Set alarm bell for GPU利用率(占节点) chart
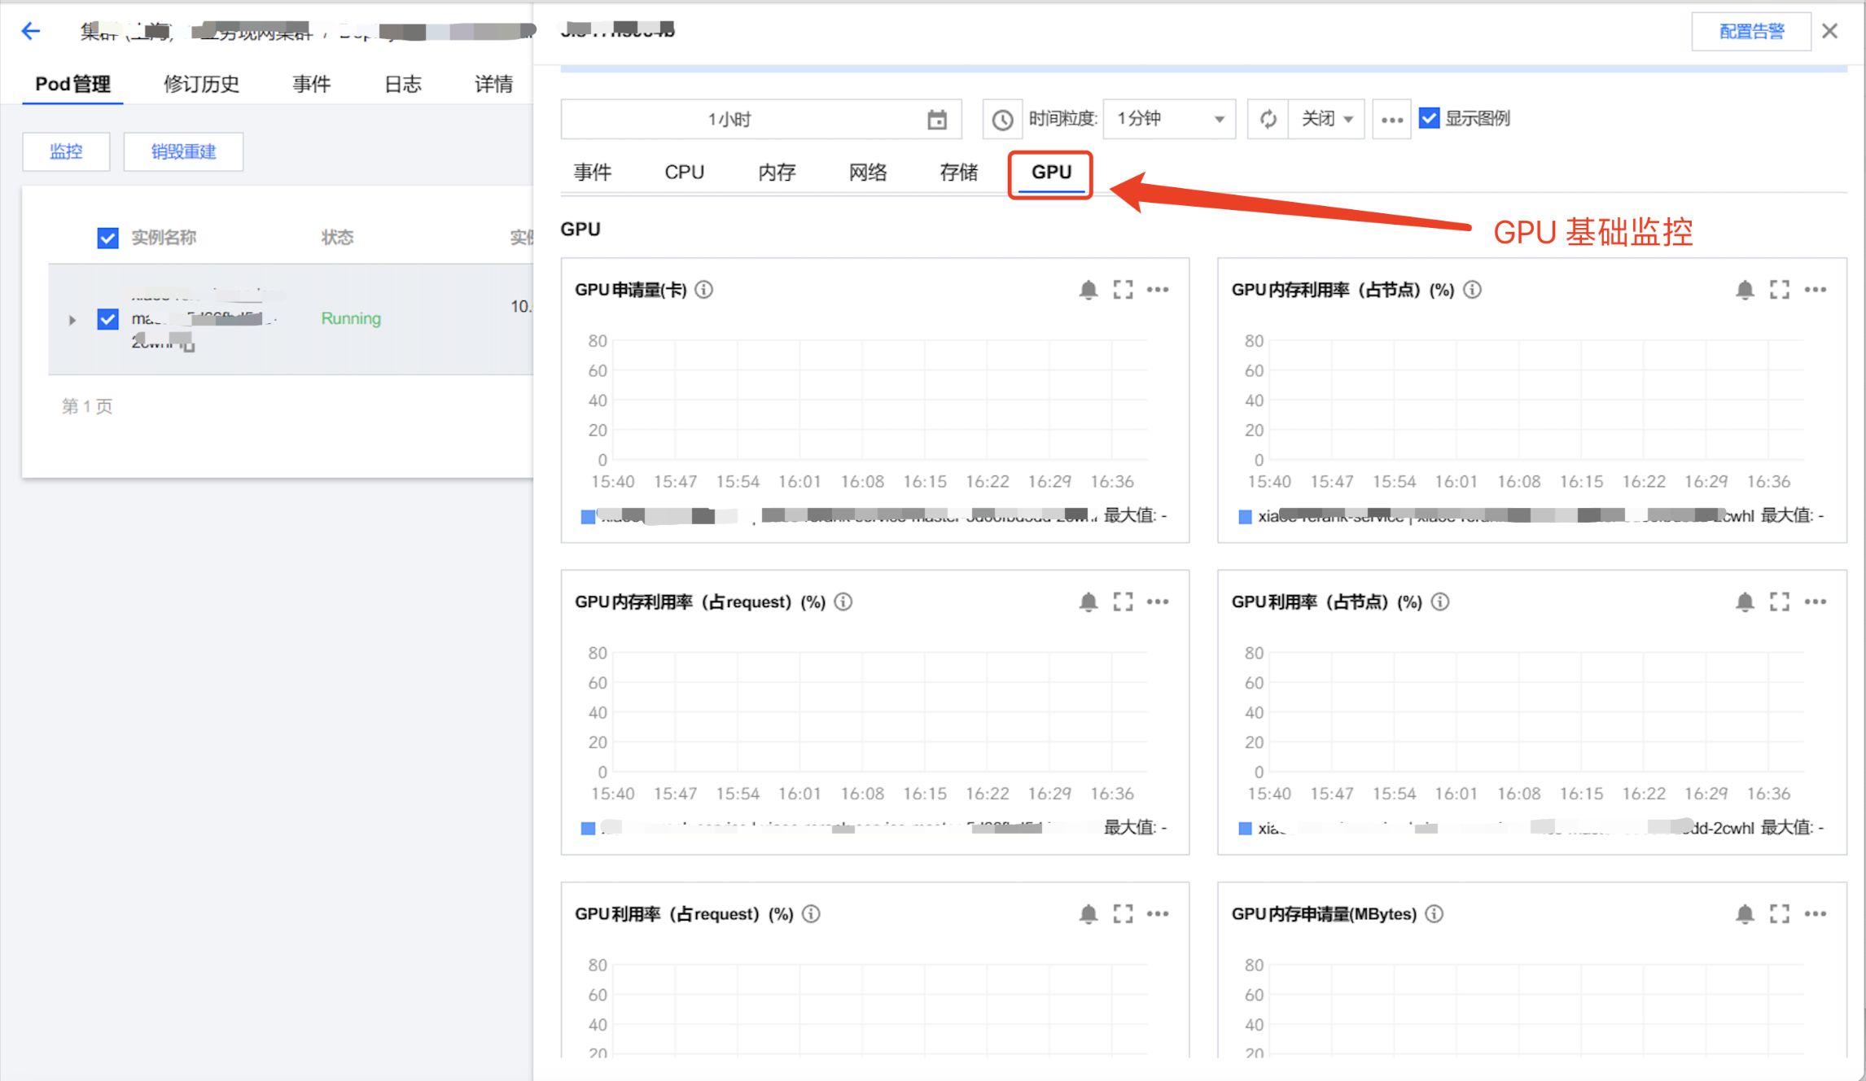 tap(1745, 602)
